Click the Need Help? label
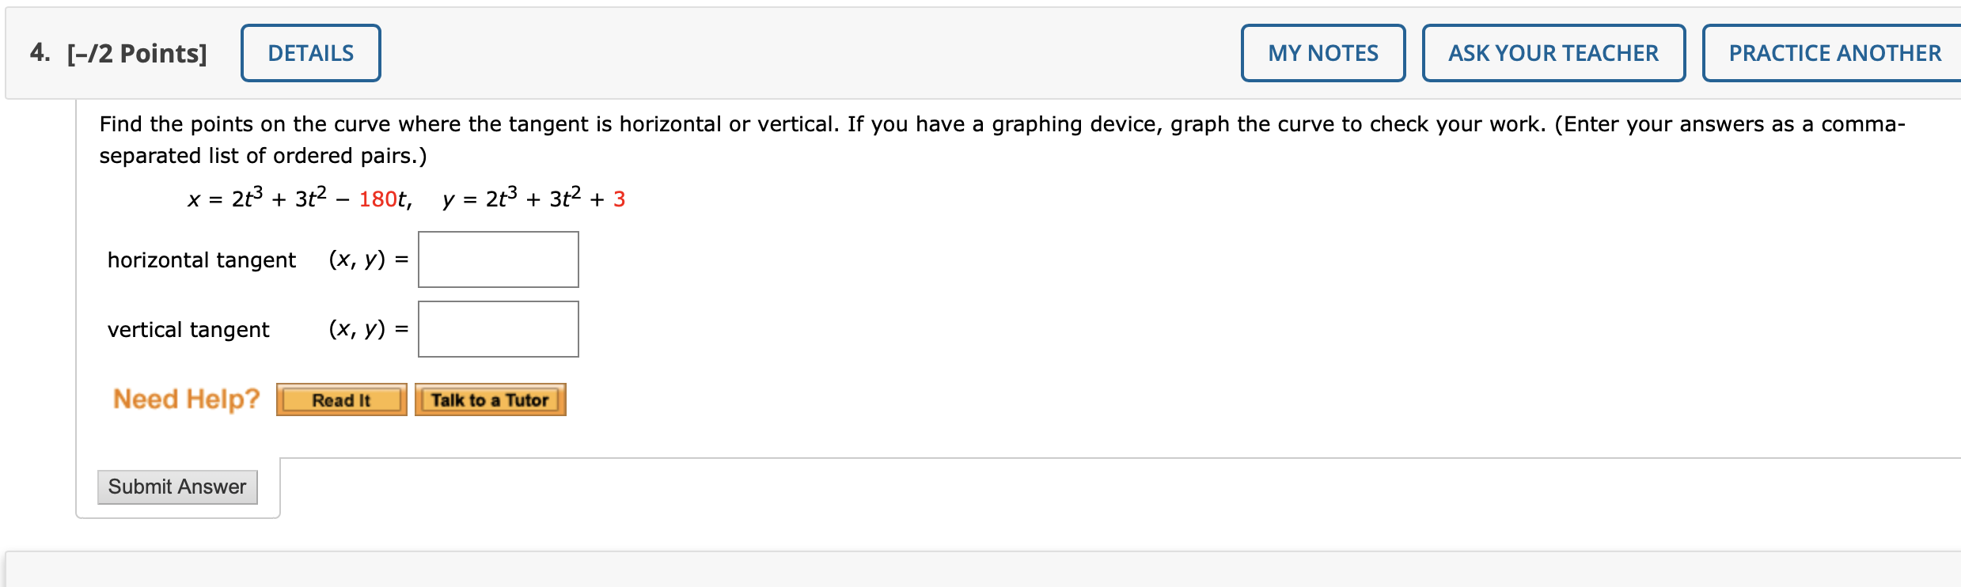This screenshot has height=587, width=1961. (x=186, y=398)
